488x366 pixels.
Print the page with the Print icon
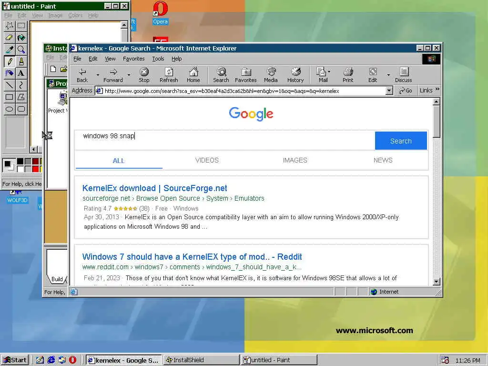tap(348, 75)
